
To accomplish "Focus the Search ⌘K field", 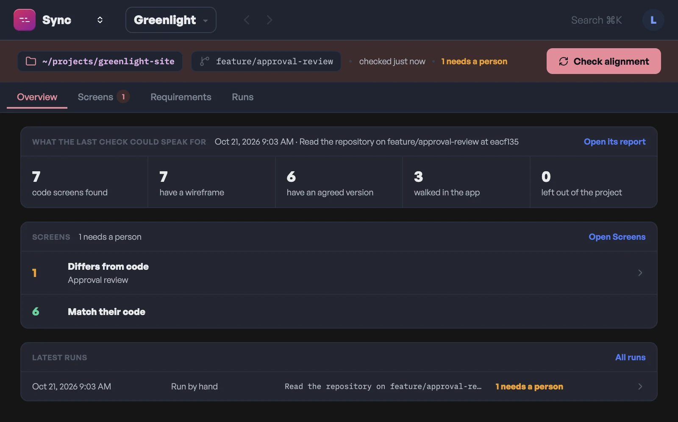I will tap(596, 20).
